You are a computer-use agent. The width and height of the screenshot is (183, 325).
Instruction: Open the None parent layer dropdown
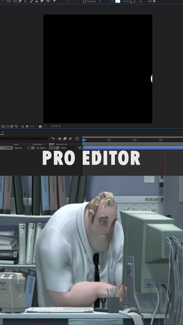(x=69, y=148)
